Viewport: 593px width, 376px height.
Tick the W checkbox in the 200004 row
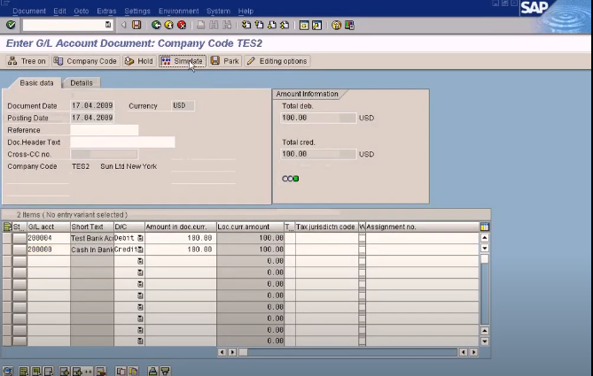(x=362, y=238)
